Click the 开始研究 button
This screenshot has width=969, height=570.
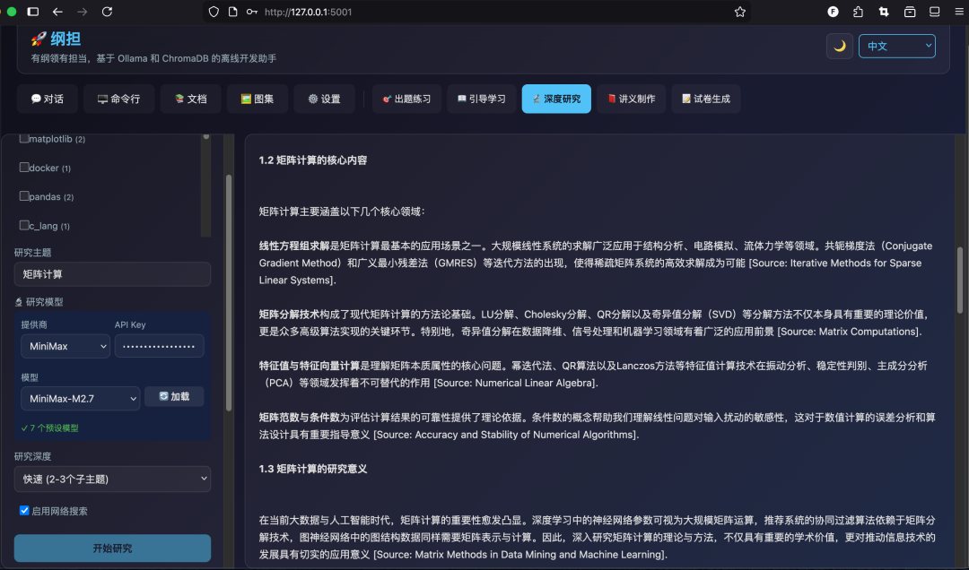click(x=112, y=548)
